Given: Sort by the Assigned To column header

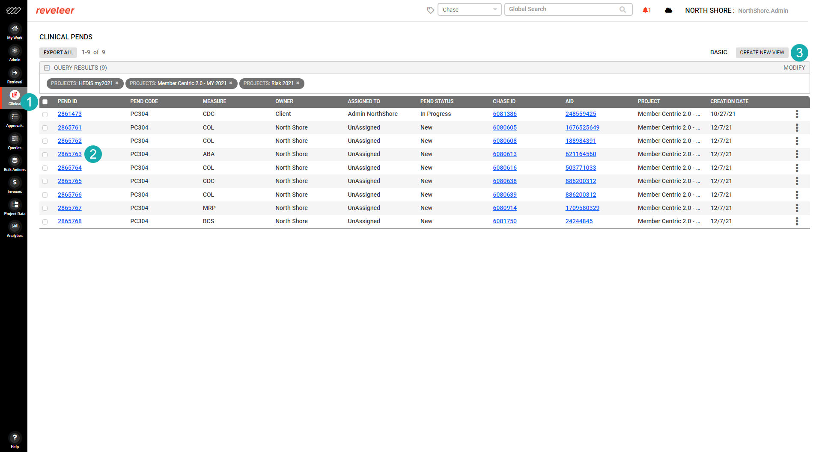Looking at the screenshot, I should tap(364, 101).
